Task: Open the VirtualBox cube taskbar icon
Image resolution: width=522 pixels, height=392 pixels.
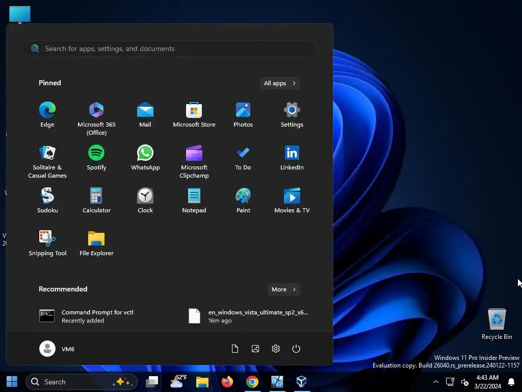Action: [x=302, y=382]
